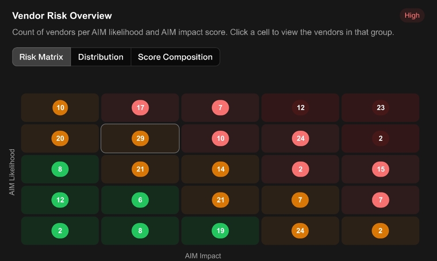Select the top-right cell showing 23
The height and width of the screenshot is (261, 437).
click(x=380, y=108)
